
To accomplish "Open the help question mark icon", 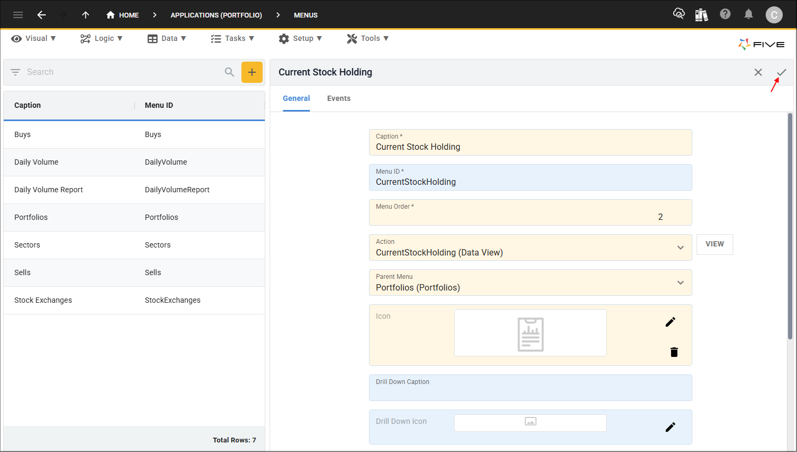I will tap(725, 14).
